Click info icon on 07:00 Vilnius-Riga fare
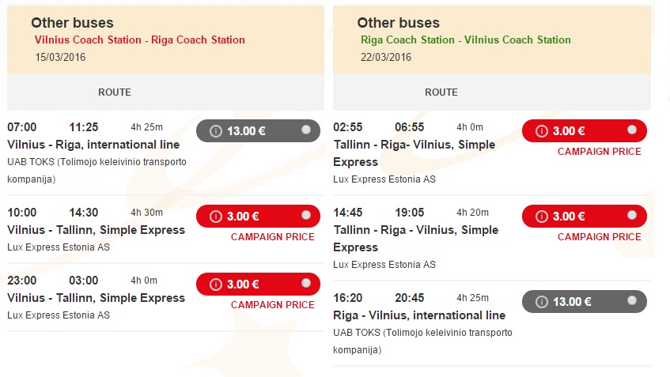This screenshot has width=670, height=377. 216,131
